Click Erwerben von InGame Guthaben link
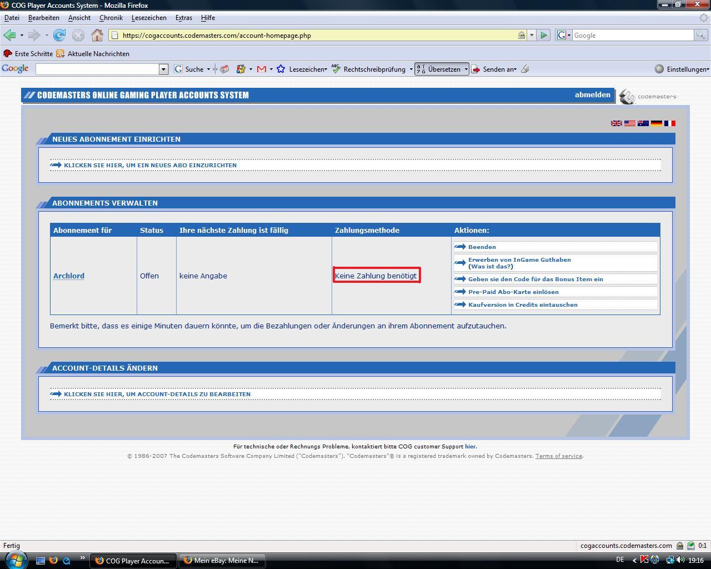 click(x=519, y=259)
